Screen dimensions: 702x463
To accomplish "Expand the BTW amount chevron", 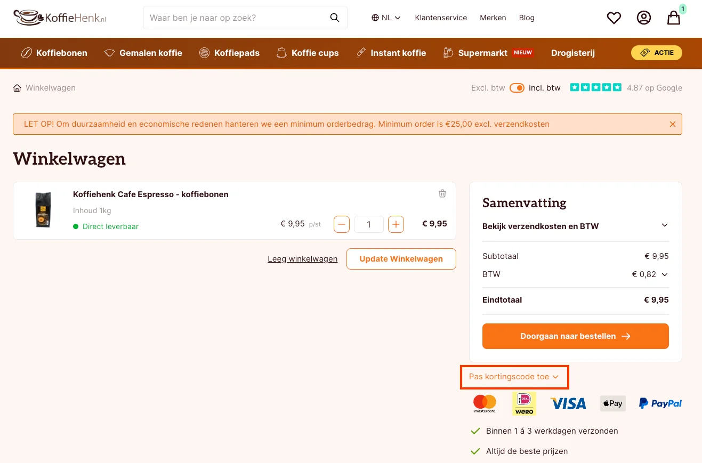I will click(x=665, y=274).
